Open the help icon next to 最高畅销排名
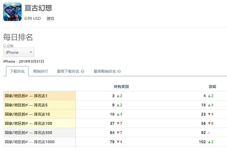This screenshot has width=227, height=151. (119, 71)
